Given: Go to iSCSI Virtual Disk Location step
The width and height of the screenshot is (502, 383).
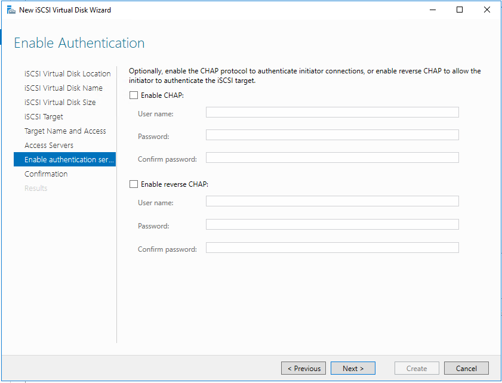Looking at the screenshot, I should [x=67, y=73].
